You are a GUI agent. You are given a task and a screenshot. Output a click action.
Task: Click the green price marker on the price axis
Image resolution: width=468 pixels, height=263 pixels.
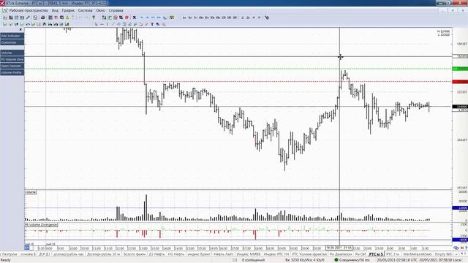[x=460, y=69]
